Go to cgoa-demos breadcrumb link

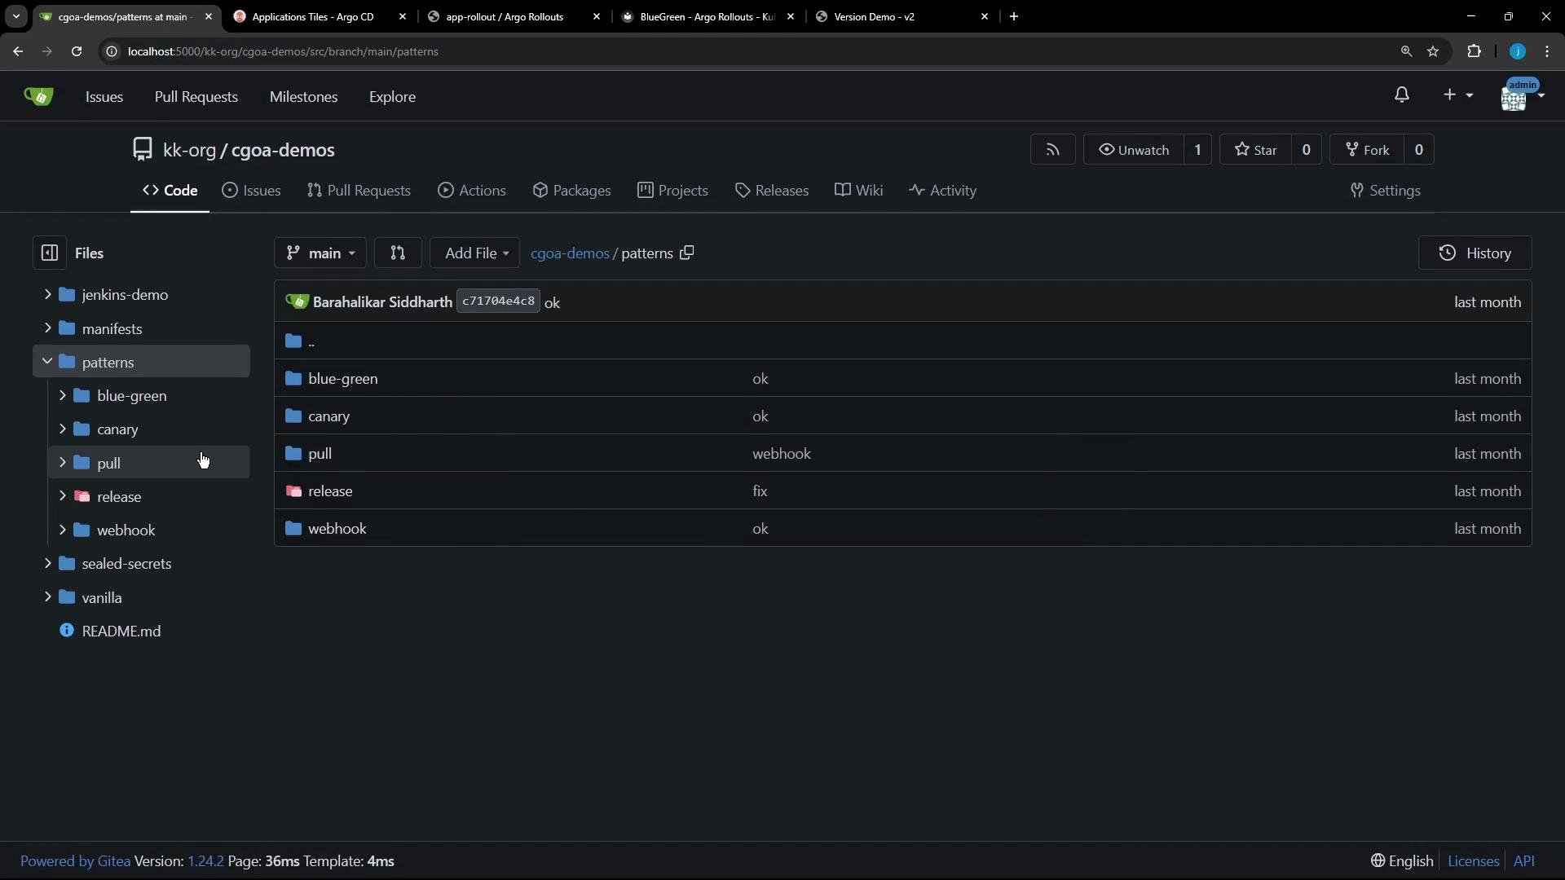570,253
